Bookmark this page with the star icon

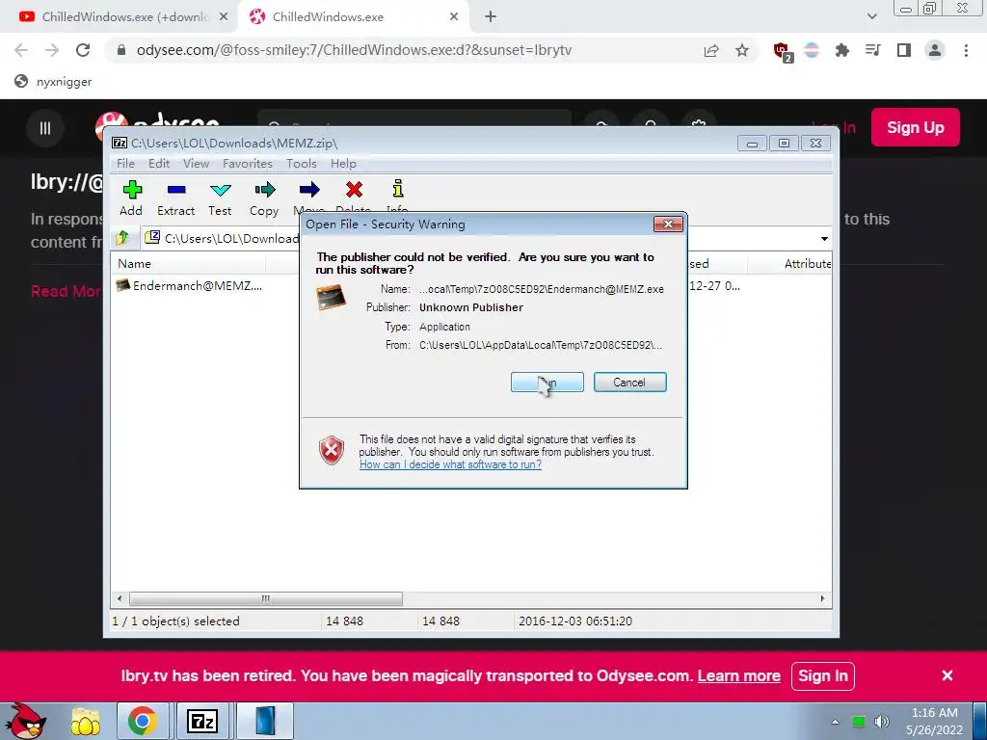pyautogui.click(x=742, y=50)
